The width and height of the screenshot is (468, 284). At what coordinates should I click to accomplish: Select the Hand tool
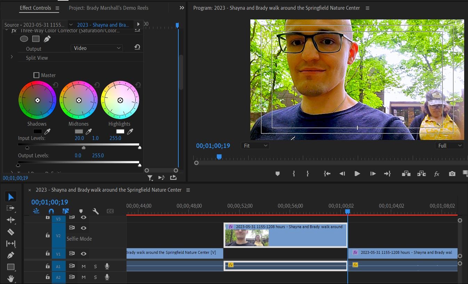click(11, 278)
